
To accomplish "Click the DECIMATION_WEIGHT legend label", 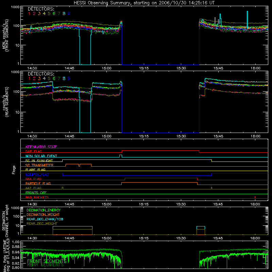I will tap(43, 215).
